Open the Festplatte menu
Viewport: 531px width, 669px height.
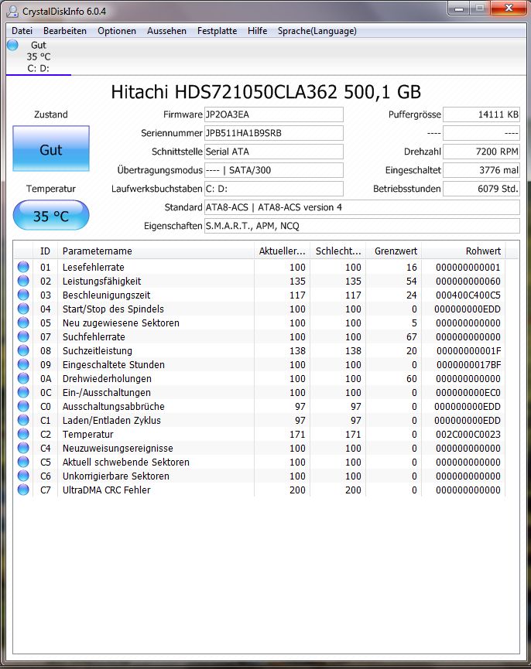(217, 31)
